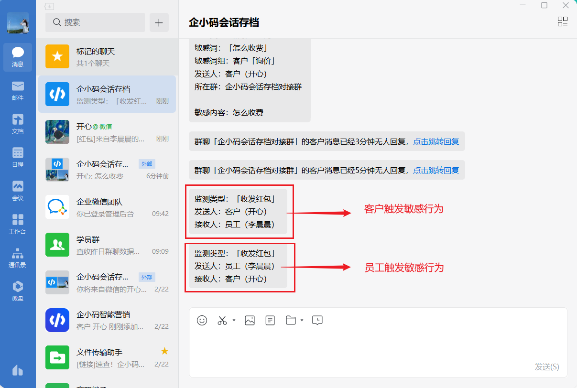
Task: Click the star icon on 文件传输助手
Action: point(164,351)
